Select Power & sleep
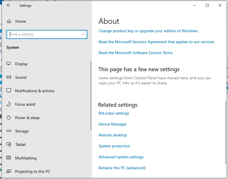This screenshot has width=228, height=179. tap(27, 118)
